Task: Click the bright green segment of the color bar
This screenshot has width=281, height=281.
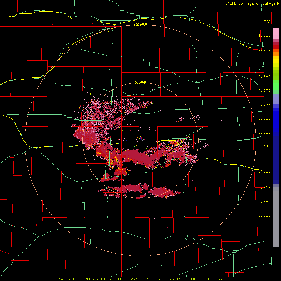Action: pos(276,85)
